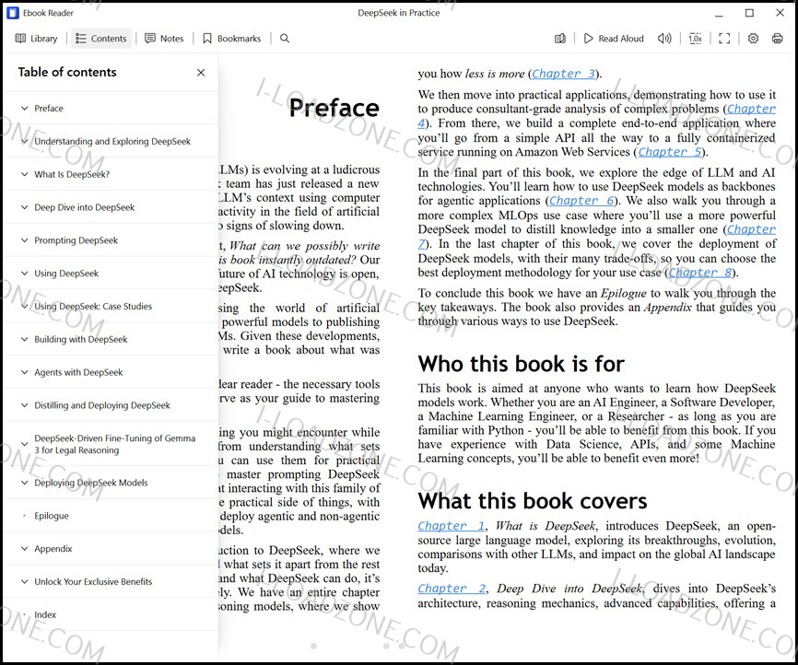Image resolution: width=798 pixels, height=665 pixels.
Task: Expand the Preface chevron
Action: [x=25, y=109]
